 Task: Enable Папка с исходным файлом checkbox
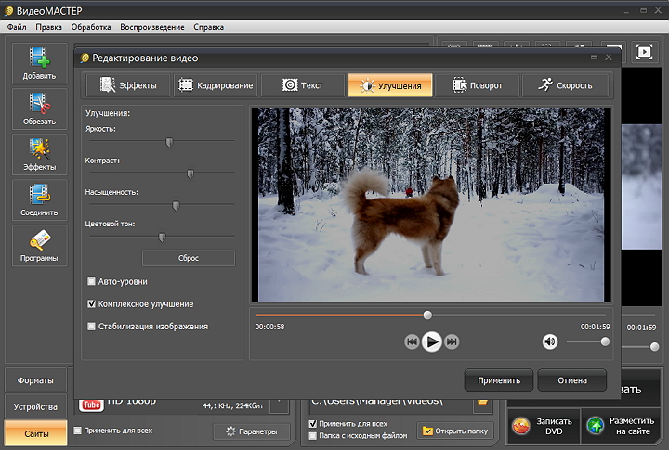pos(313,435)
